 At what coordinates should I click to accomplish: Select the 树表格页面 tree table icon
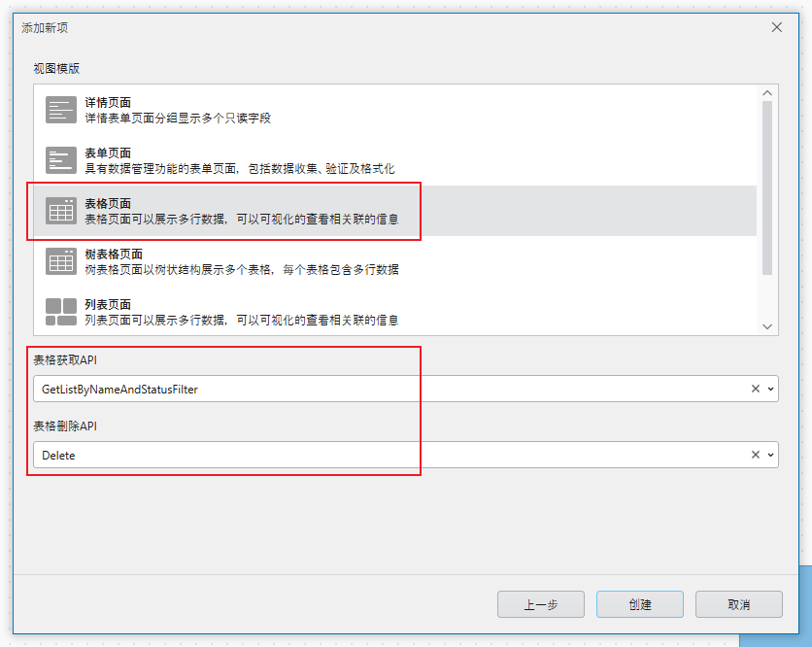pyautogui.click(x=61, y=260)
